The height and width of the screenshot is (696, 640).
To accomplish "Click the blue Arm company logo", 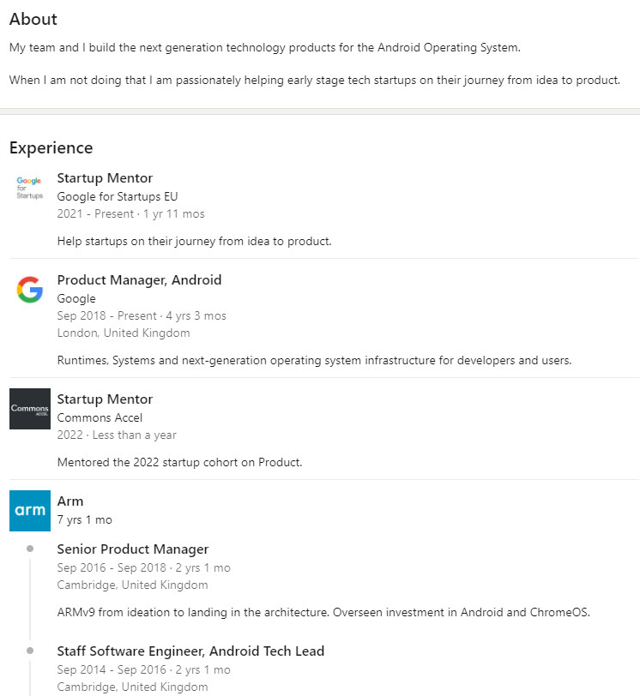I will [x=29, y=510].
